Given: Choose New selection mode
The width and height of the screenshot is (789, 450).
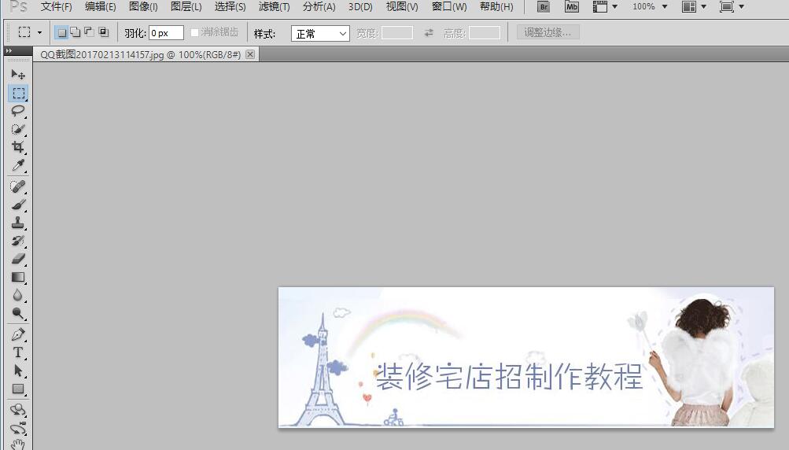Looking at the screenshot, I should (x=61, y=33).
